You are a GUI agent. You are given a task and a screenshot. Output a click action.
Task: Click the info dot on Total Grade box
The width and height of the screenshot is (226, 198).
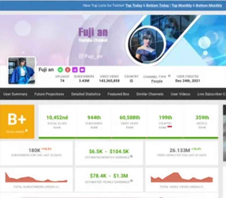26,131
